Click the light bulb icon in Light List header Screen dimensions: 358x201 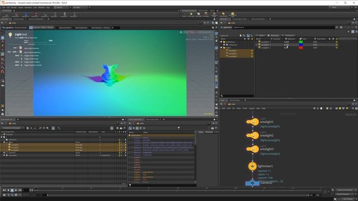[x=241, y=36]
